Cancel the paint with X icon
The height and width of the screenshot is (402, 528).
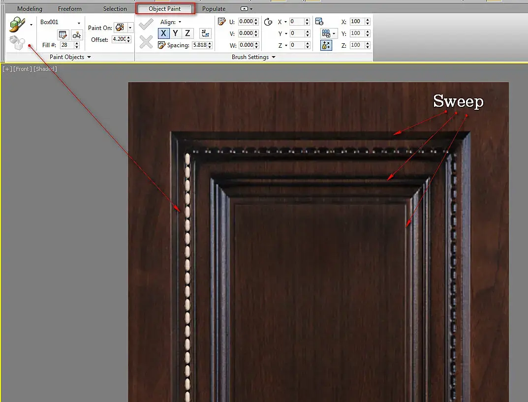coord(146,42)
